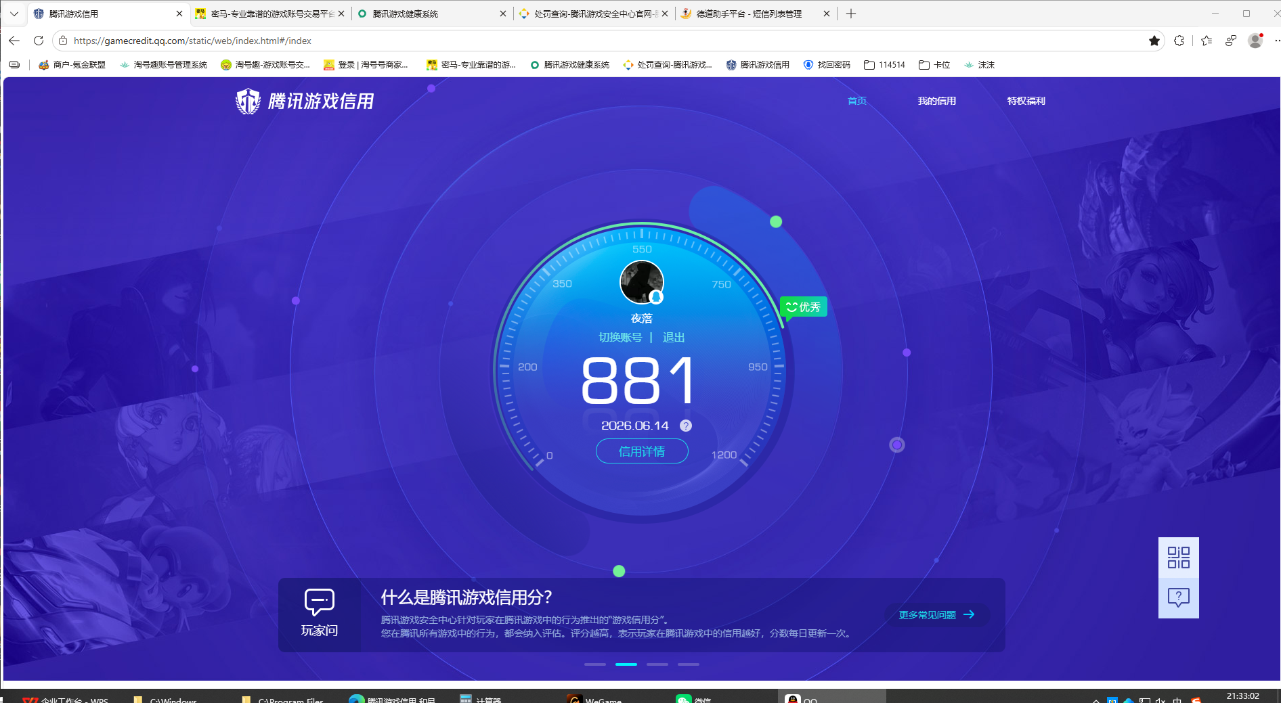Open a new browser tab with plus
The width and height of the screenshot is (1281, 703).
pyautogui.click(x=851, y=14)
